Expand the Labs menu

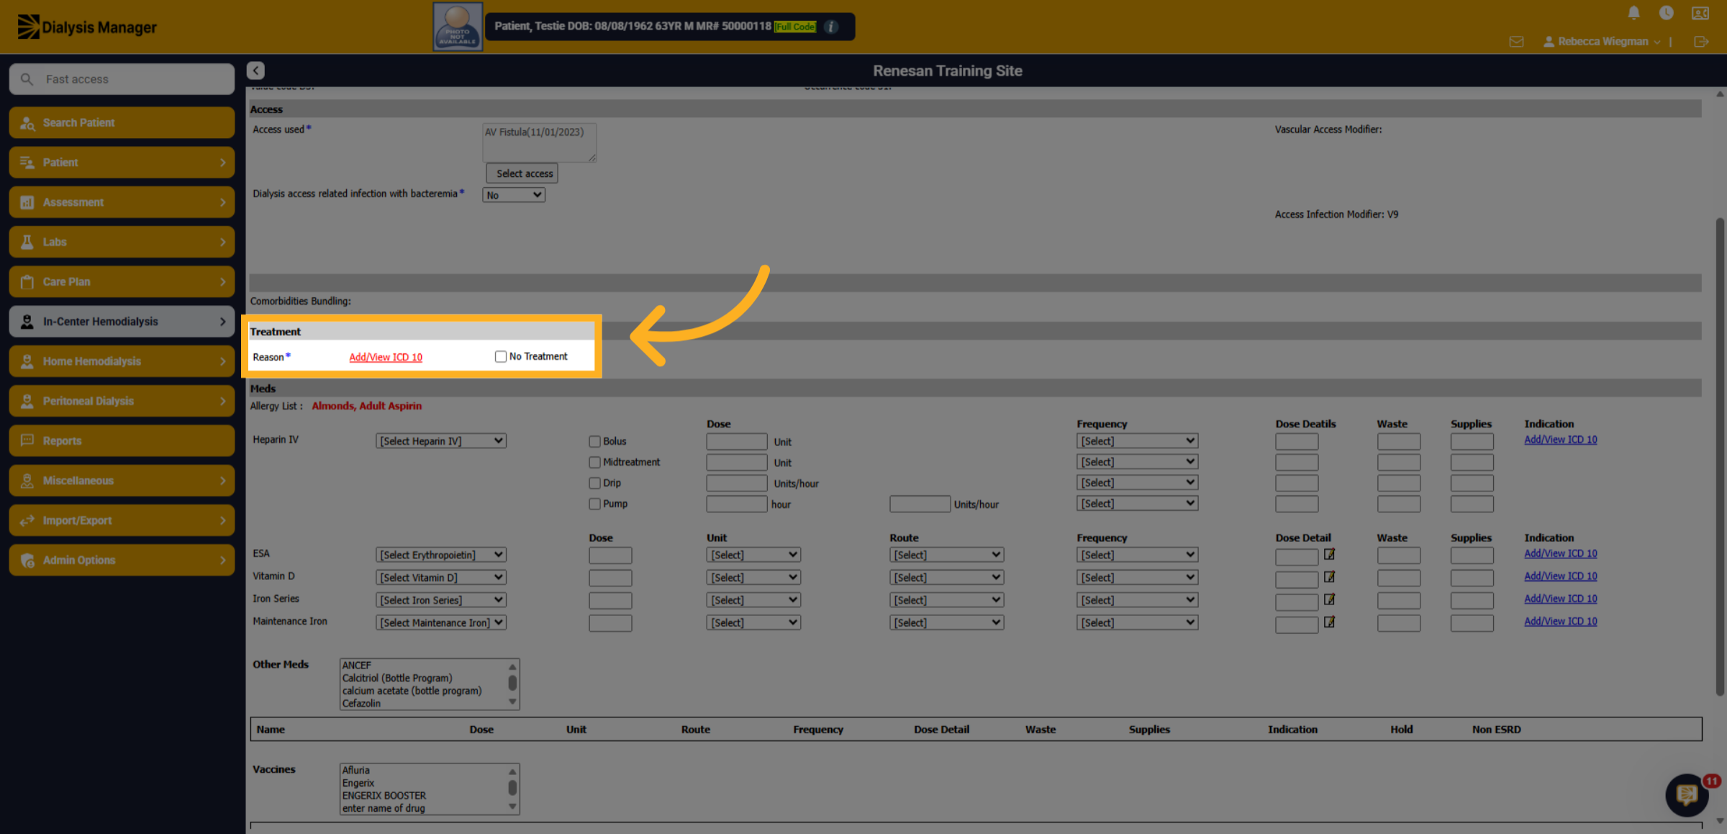coord(122,242)
